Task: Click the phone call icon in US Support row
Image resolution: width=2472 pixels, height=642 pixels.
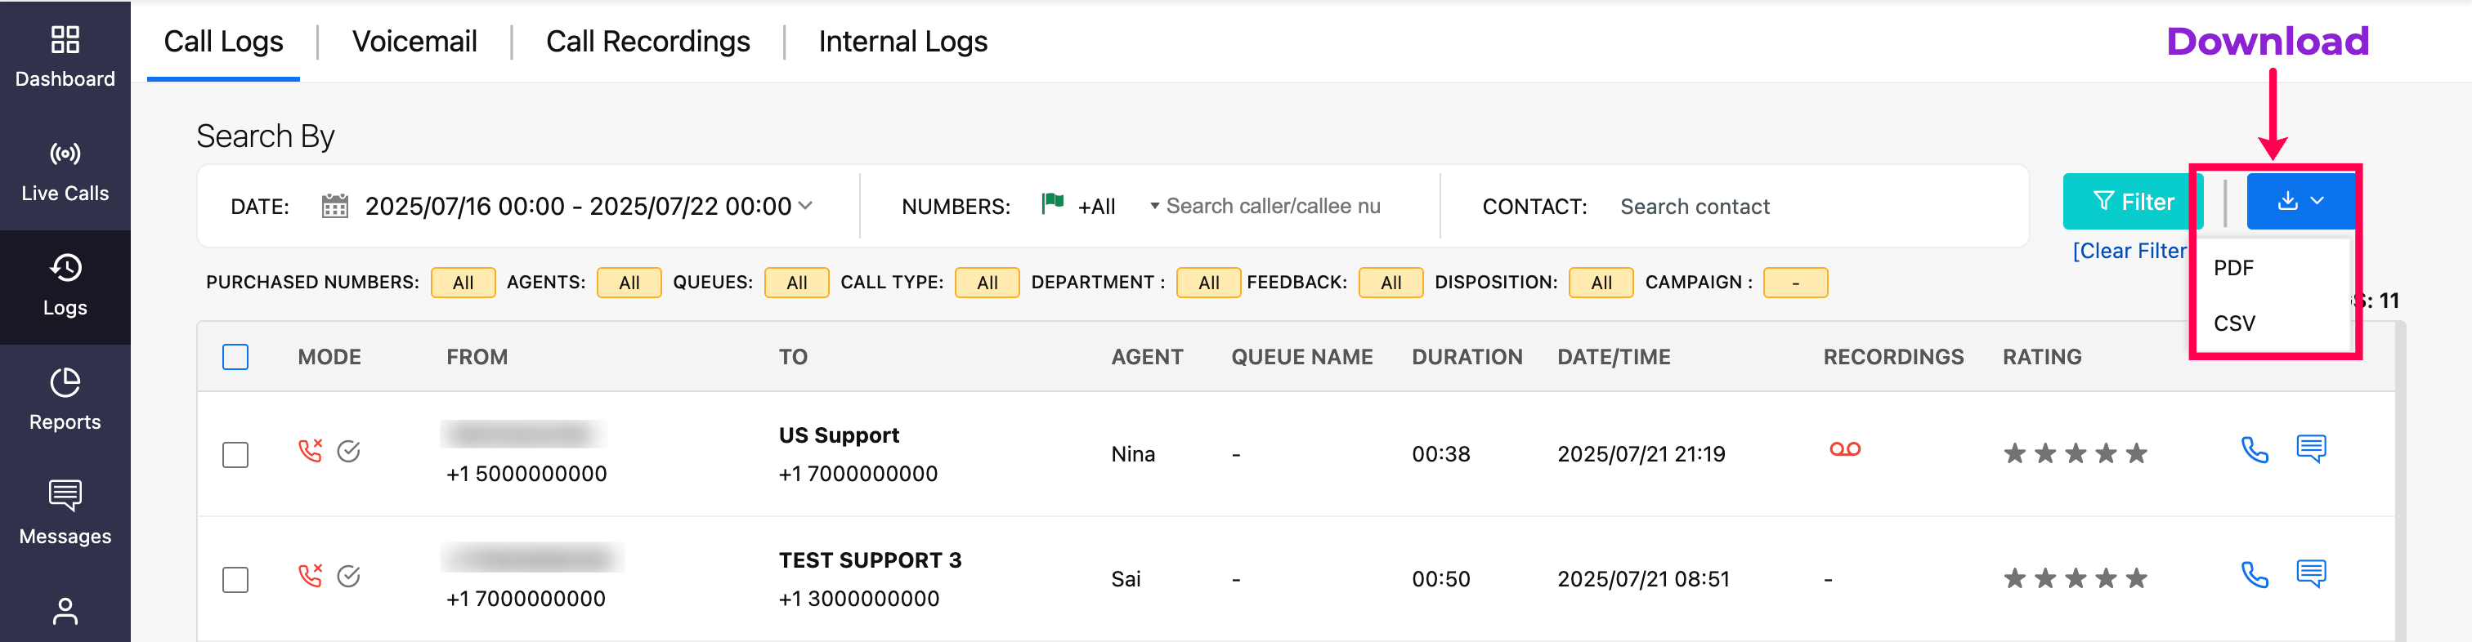Action: (2253, 449)
